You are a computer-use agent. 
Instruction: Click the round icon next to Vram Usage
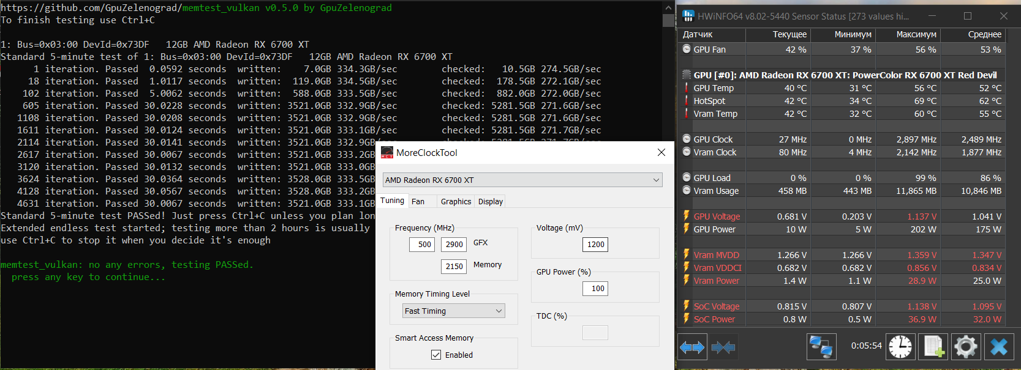(x=687, y=190)
